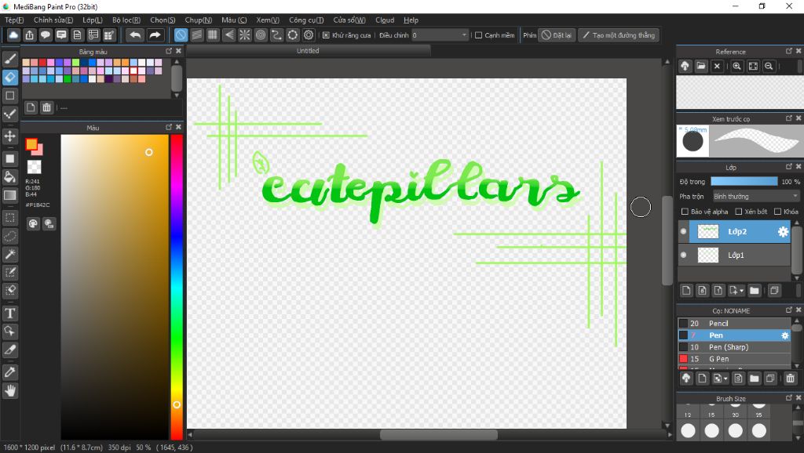Select the Pen (Sharp) brush

734,347
